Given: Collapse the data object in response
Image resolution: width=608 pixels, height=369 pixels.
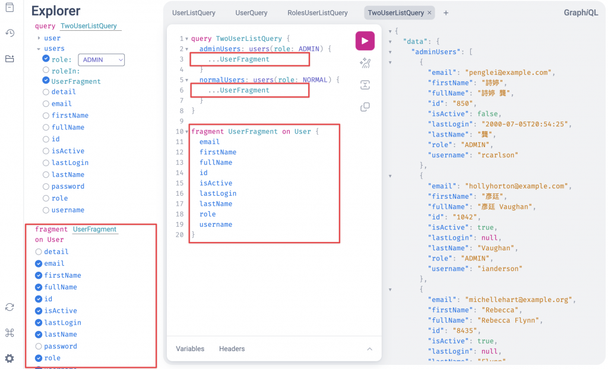Looking at the screenshot, I should point(390,42).
